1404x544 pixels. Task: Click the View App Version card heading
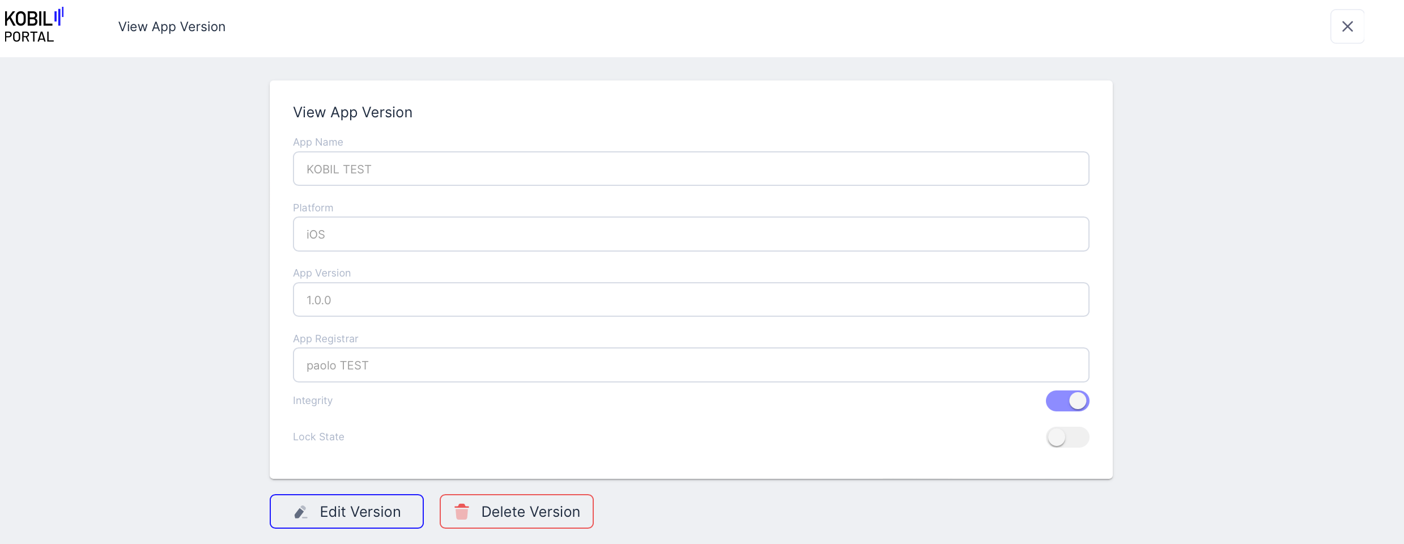click(x=352, y=112)
